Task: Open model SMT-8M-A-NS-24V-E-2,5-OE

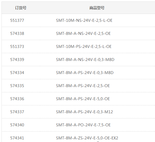Action: coord(83,33)
